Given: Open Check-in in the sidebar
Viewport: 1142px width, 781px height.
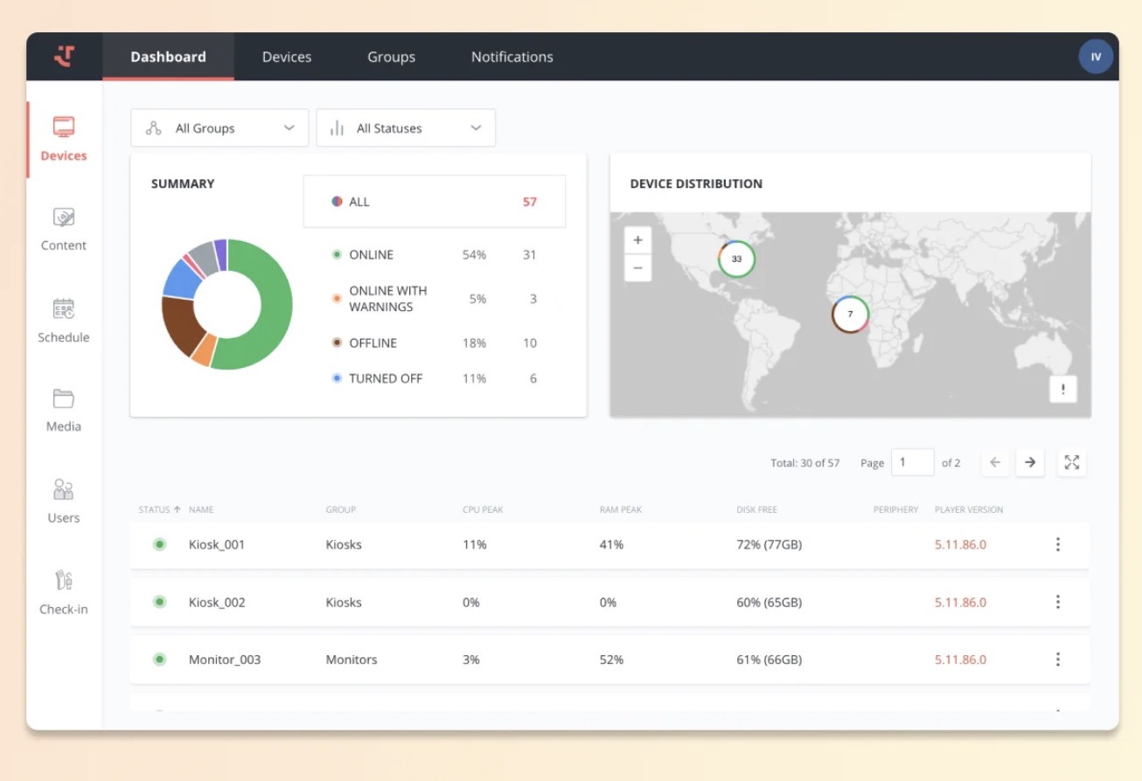Looking at the screenshot, I should point(64,591).
